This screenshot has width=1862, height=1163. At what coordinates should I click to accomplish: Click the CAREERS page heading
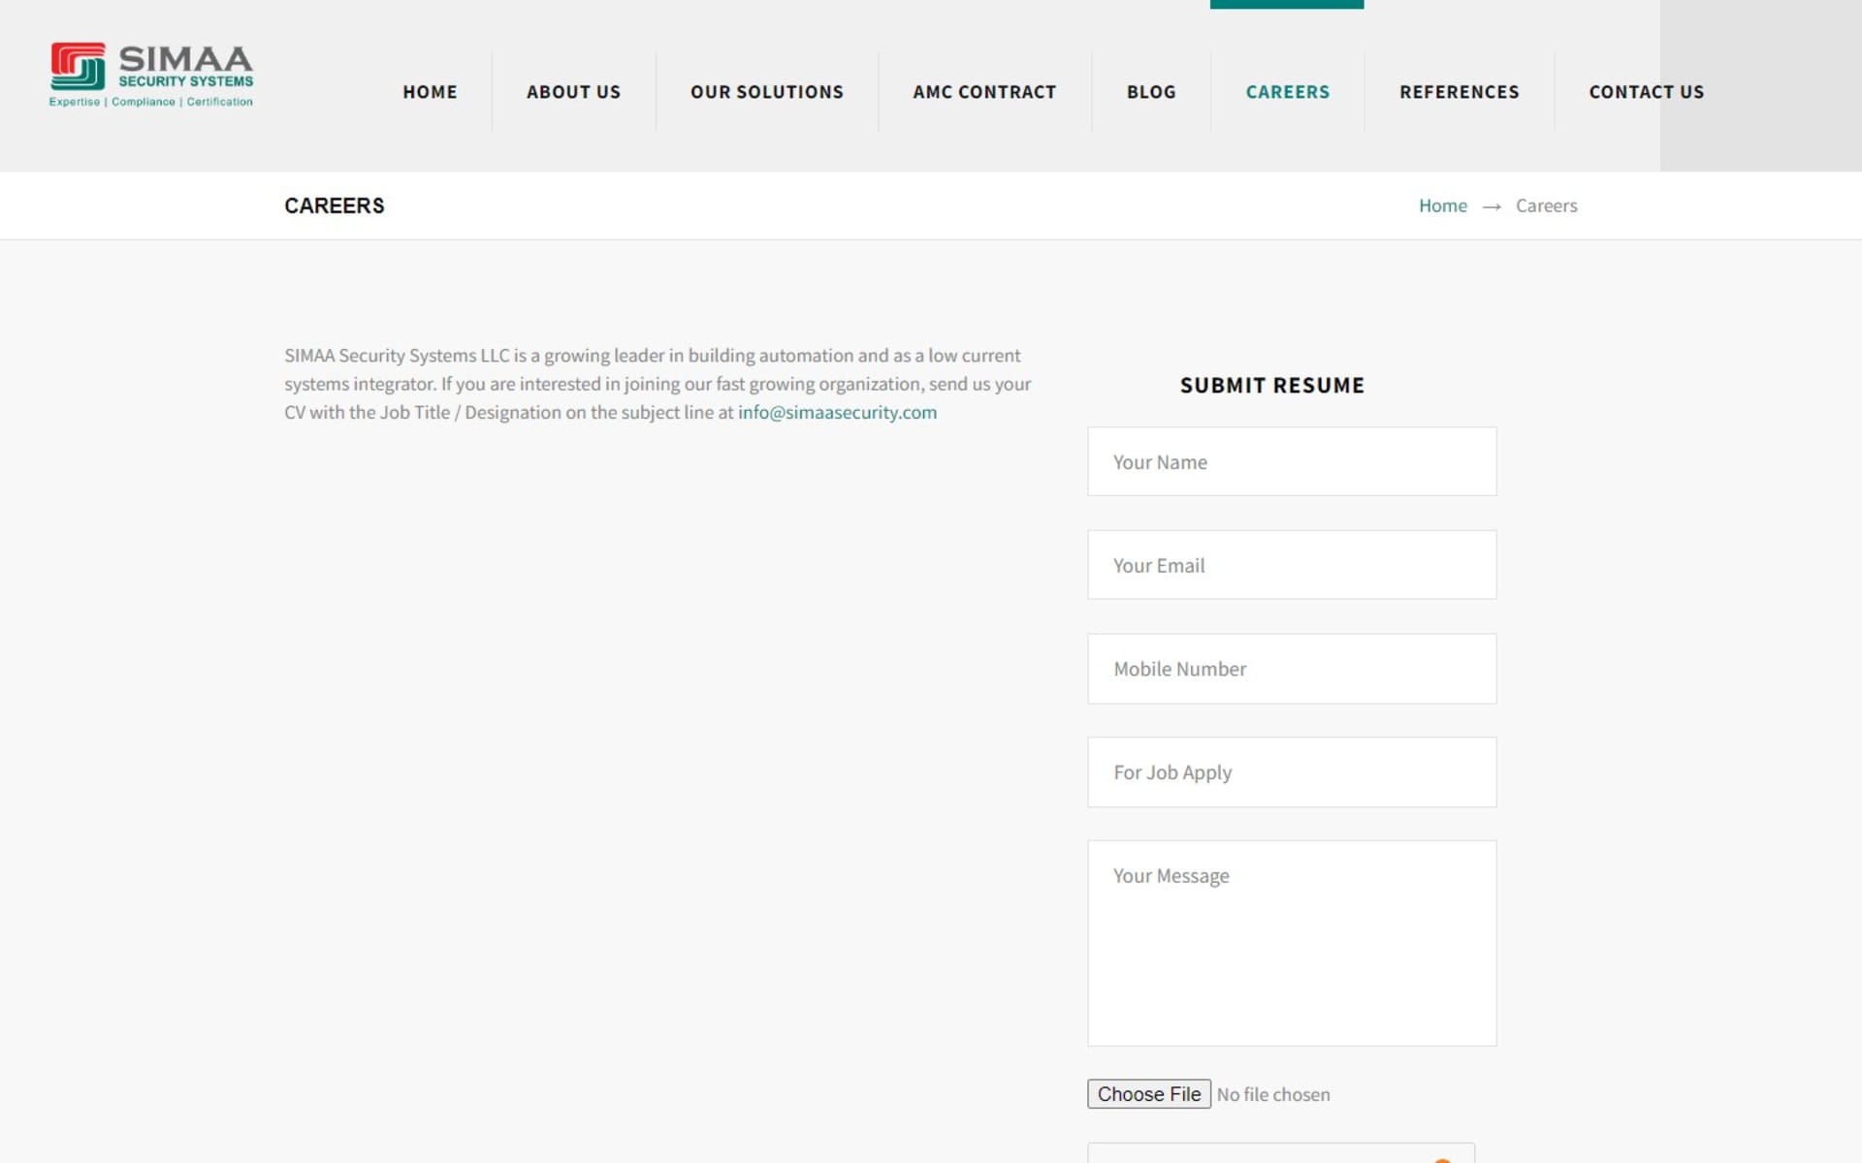(335, 205)
